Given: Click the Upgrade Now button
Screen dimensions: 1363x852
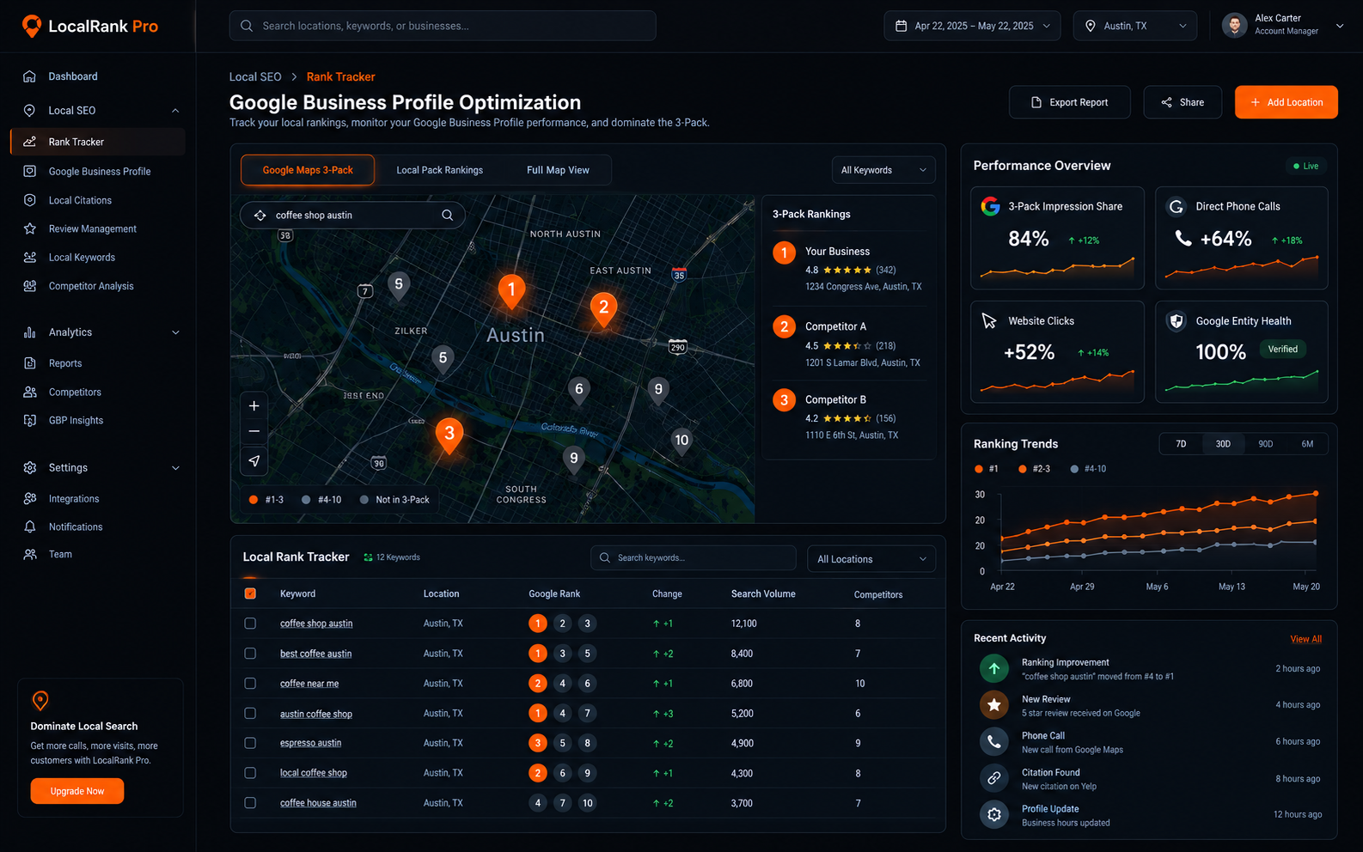Looking at the screenshot, I should 77,791.
